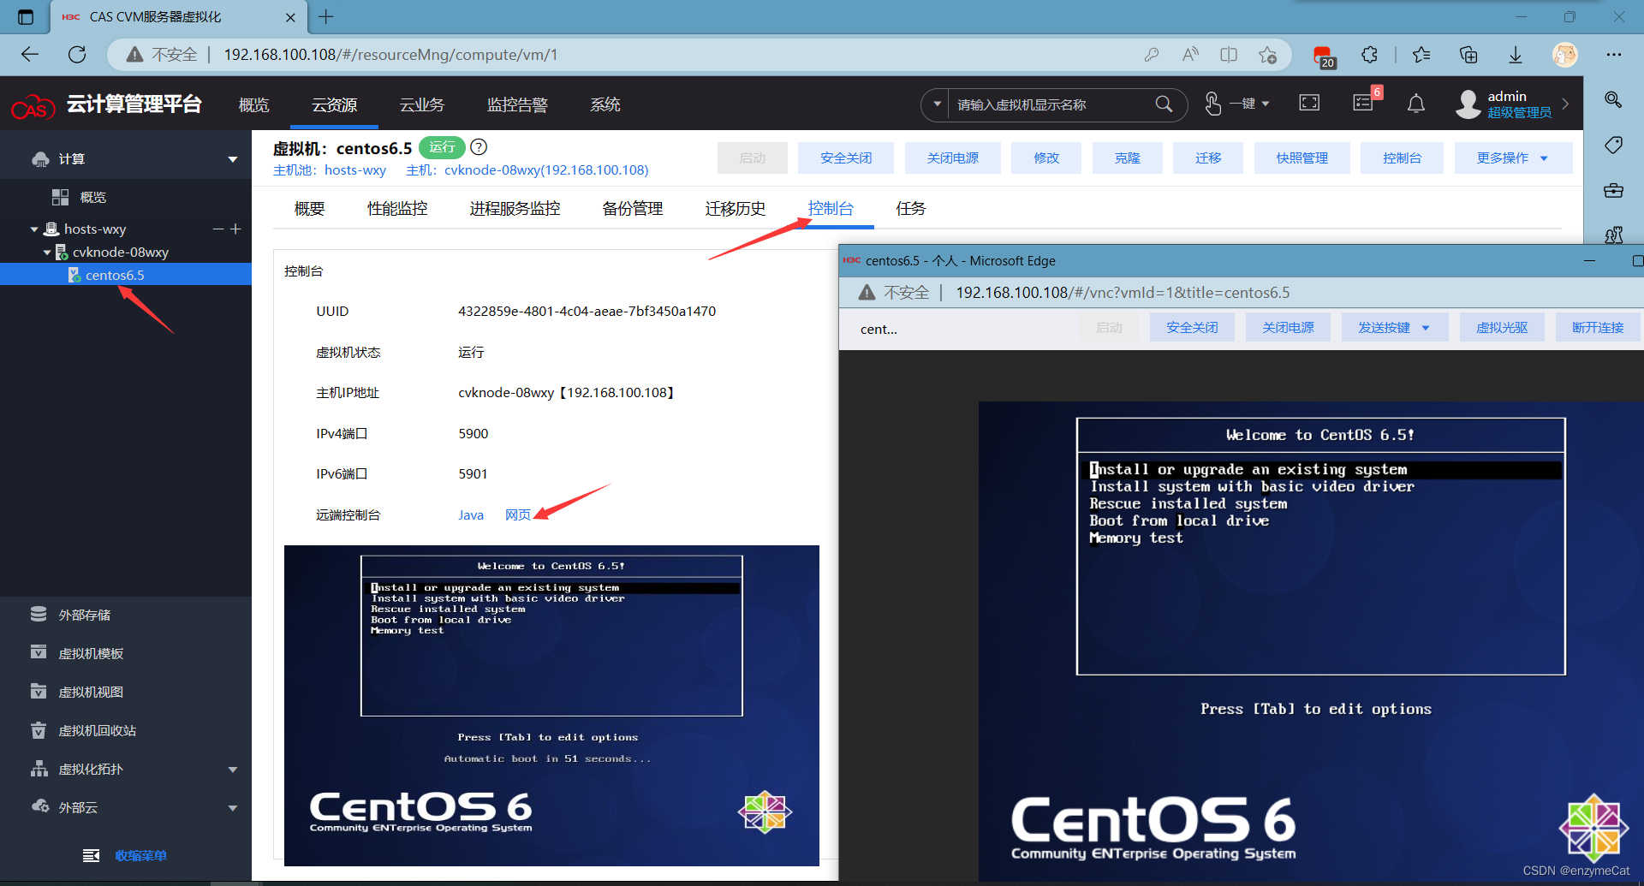Open 虚拟机回收站 in the sidebar

coord(97,731)
